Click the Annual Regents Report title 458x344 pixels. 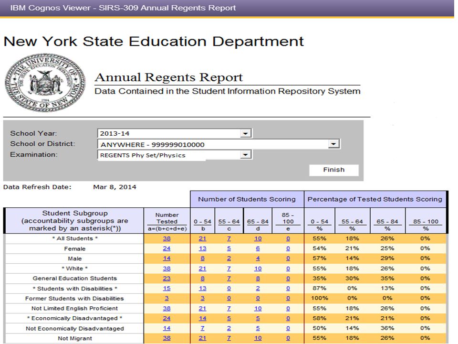pyautogui.click(x=169, y=77)
